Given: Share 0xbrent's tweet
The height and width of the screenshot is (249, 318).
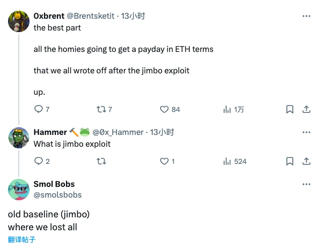Looking at the screenshot, I should point(306,109).
